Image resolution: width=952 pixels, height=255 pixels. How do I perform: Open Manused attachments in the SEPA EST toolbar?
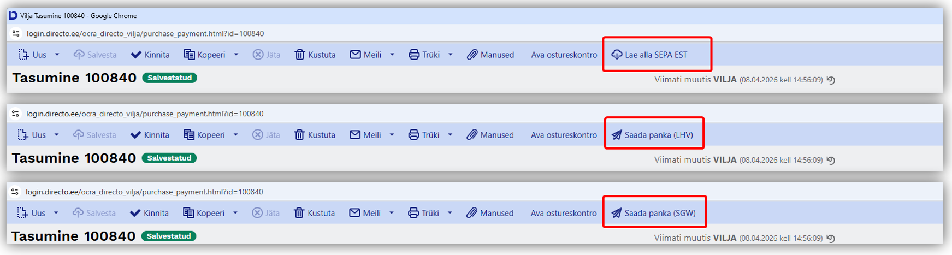(490, 55)
